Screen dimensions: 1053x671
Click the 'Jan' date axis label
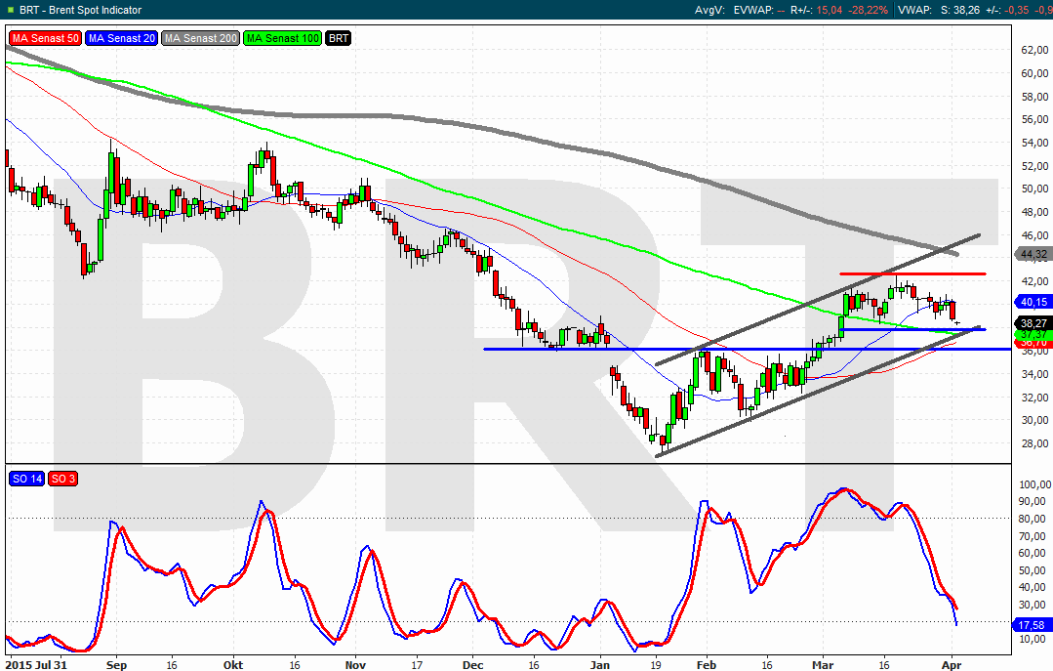[600, 665]
